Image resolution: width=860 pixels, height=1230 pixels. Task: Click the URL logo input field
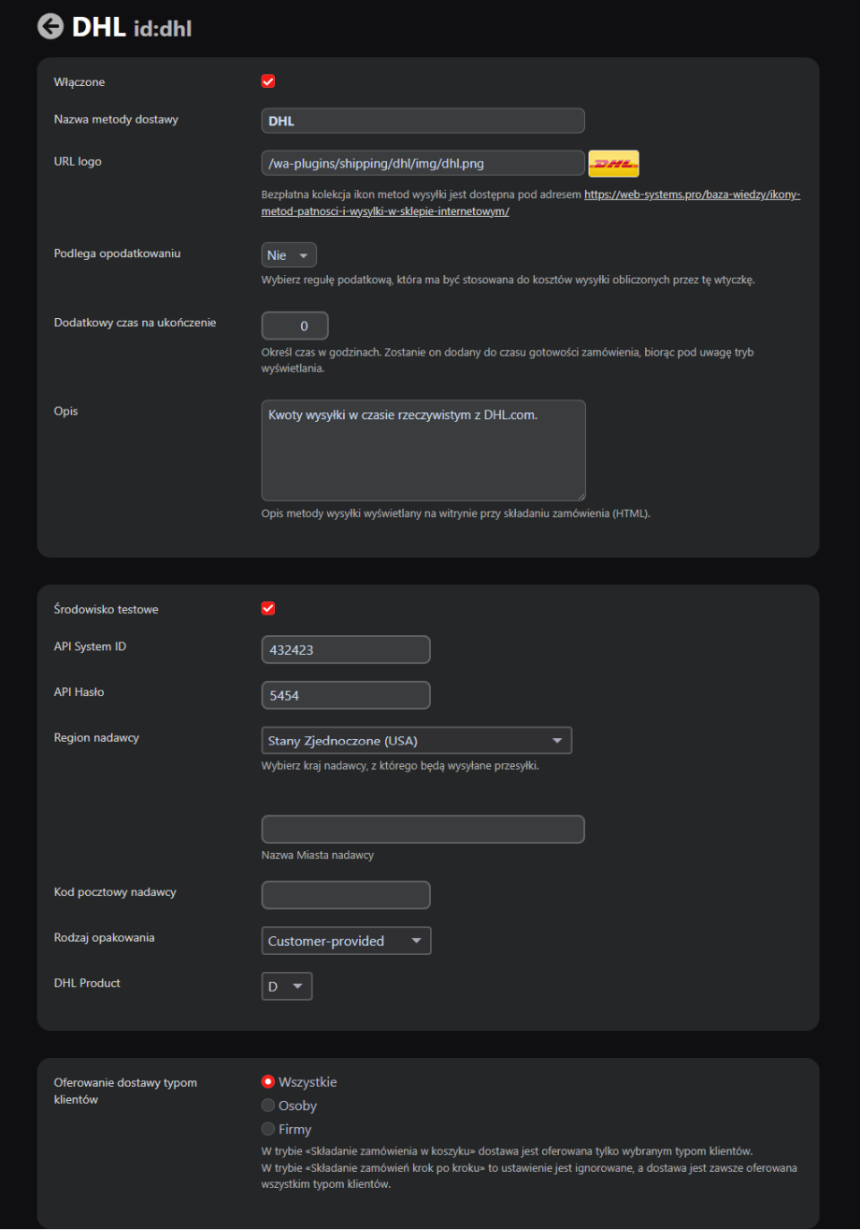point(423,163)
